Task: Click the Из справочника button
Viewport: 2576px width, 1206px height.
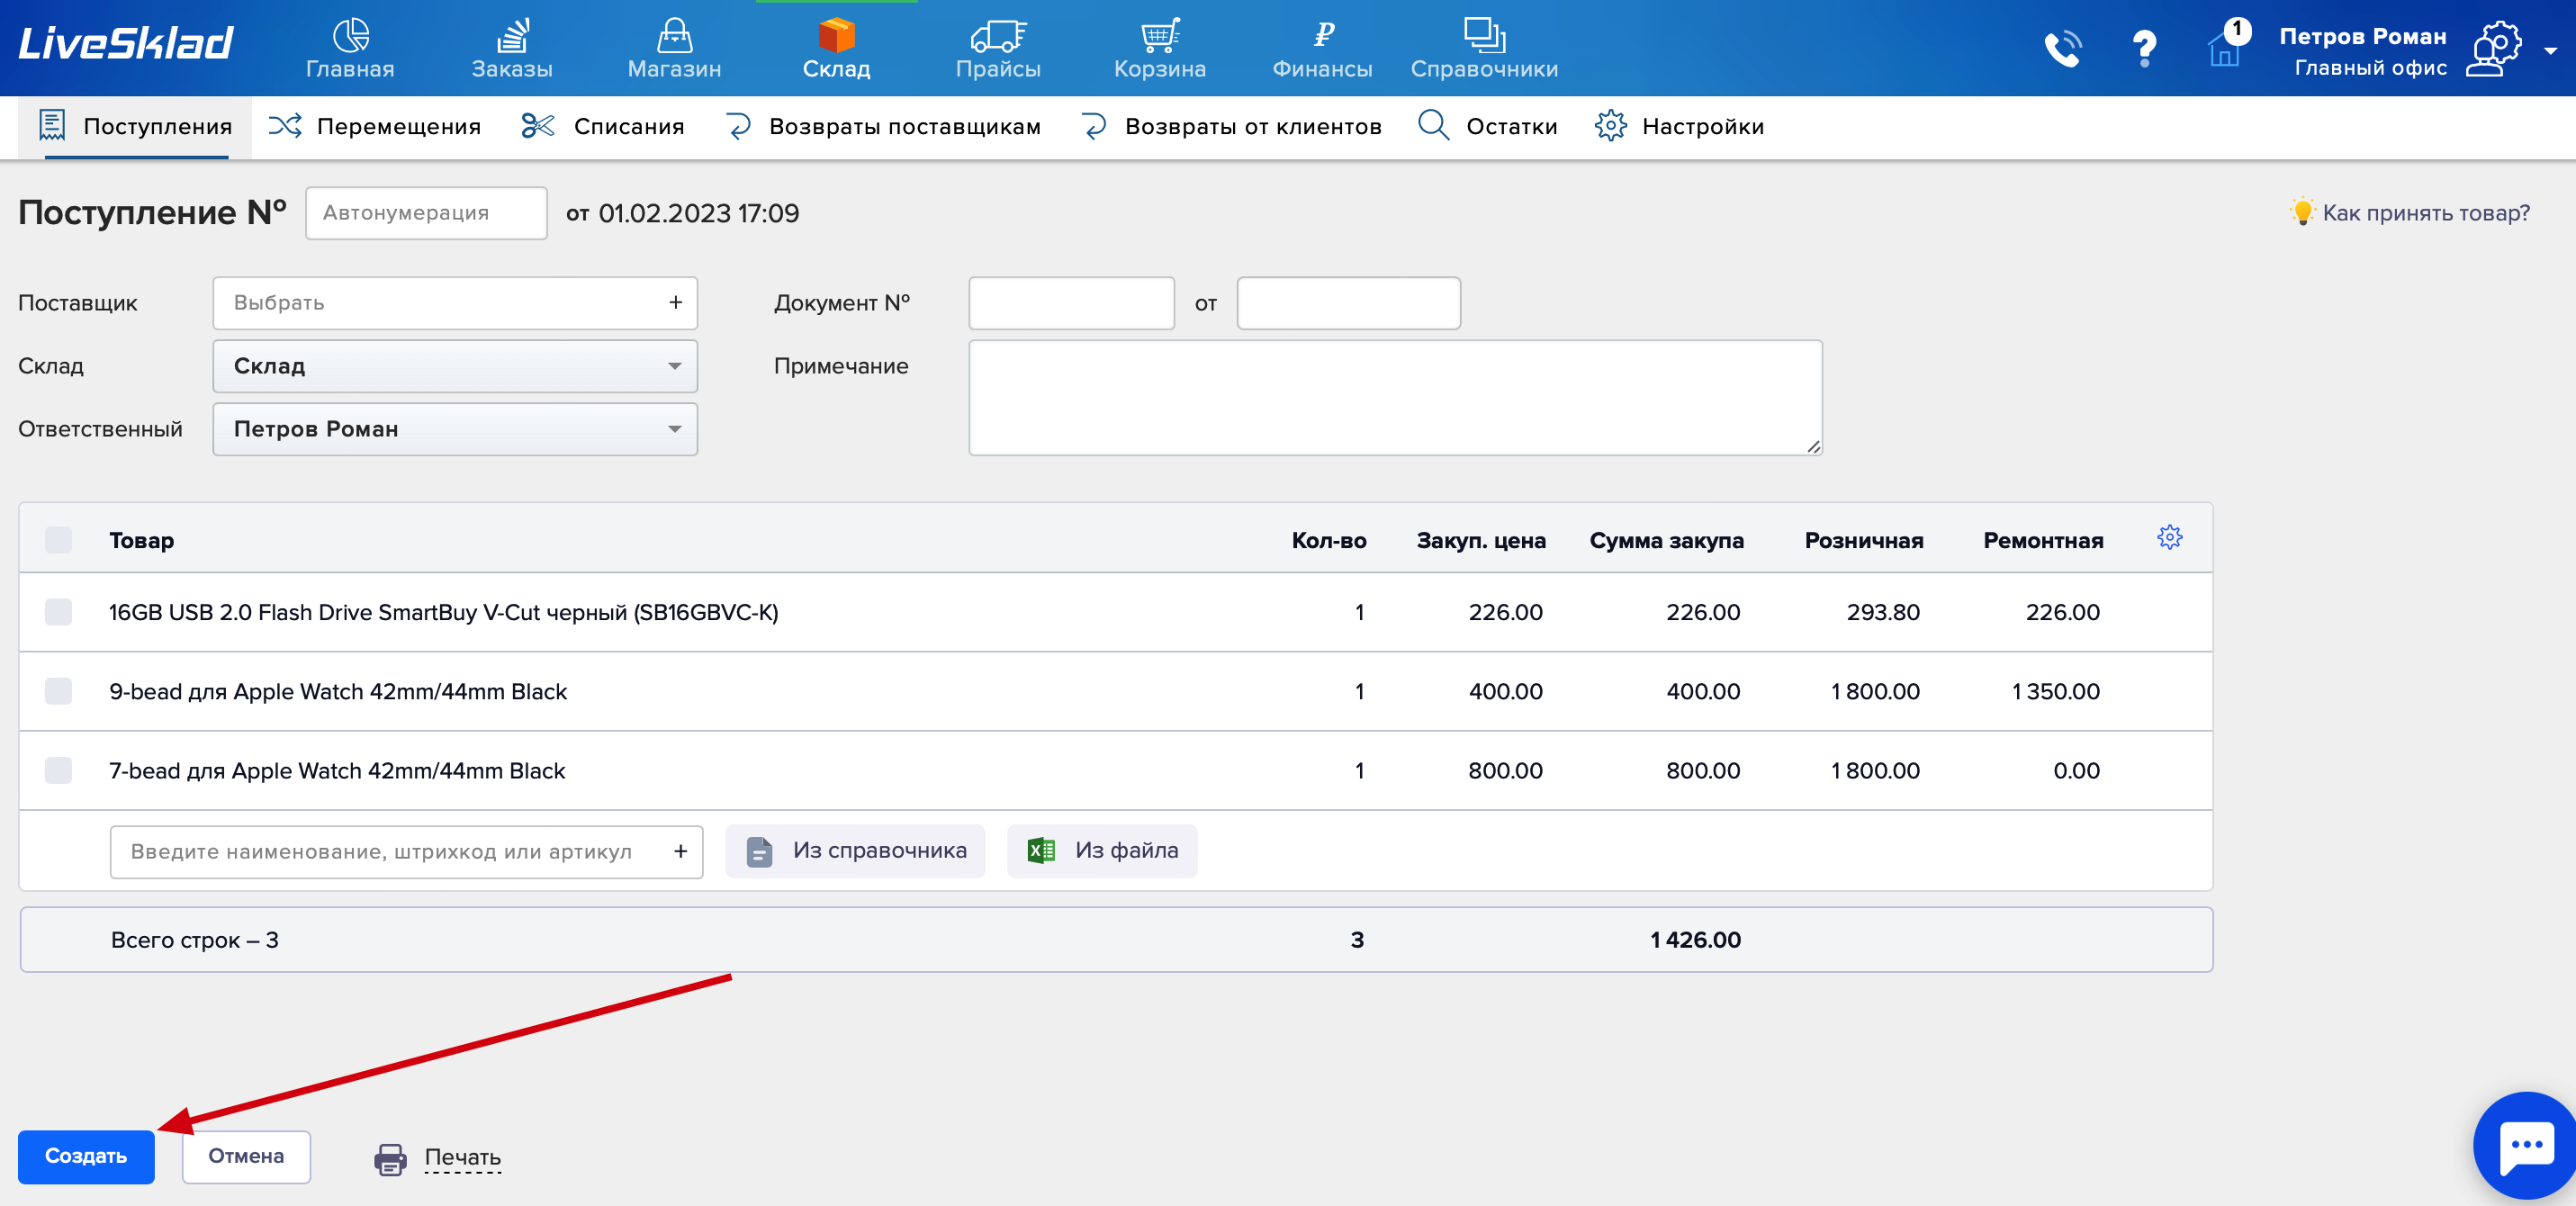Action: point(856,851)
